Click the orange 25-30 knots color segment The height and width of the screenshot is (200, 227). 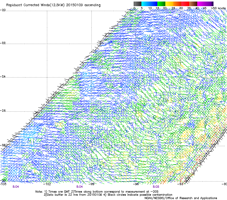177,4
